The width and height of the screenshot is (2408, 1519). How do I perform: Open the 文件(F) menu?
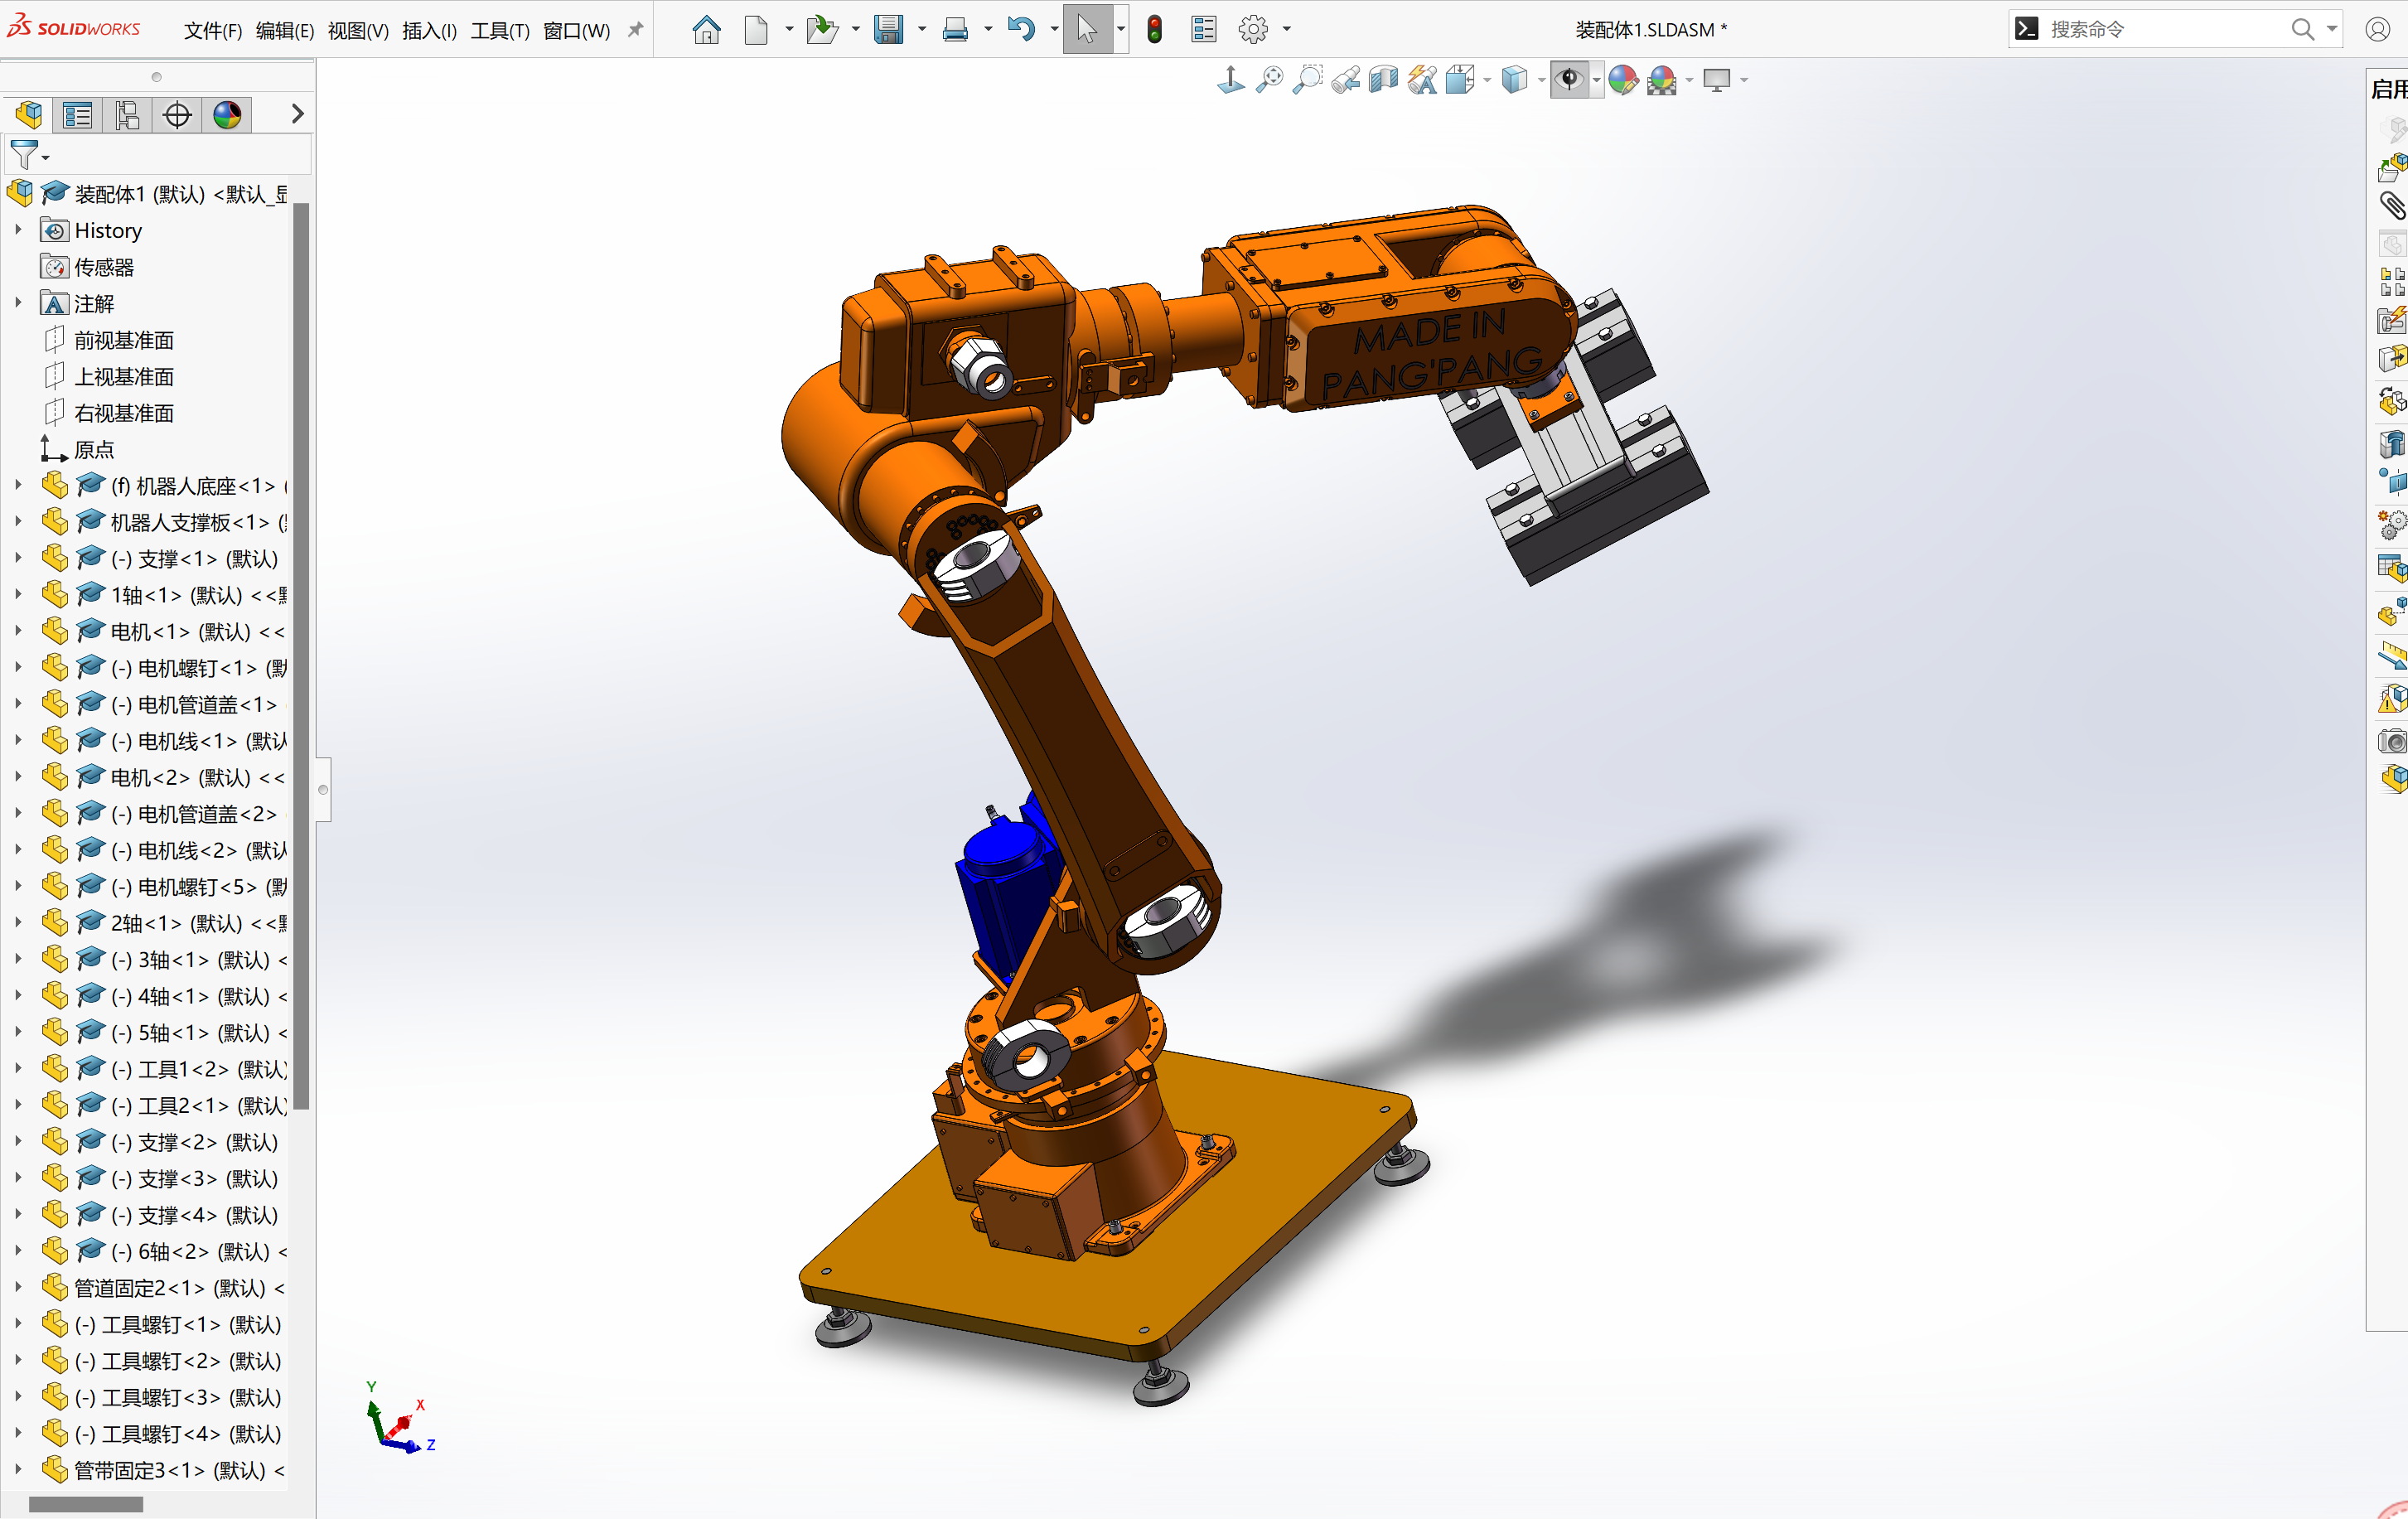click(x=212, y=31)
